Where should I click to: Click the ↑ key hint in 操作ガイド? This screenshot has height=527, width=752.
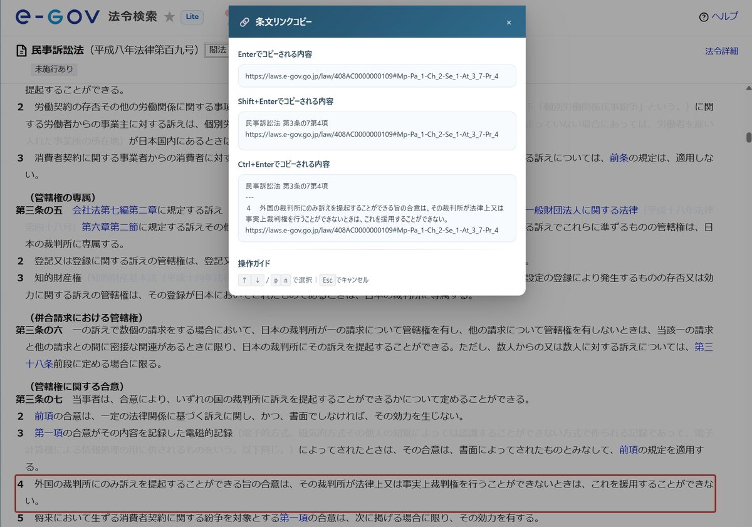[x=244, y=280]
